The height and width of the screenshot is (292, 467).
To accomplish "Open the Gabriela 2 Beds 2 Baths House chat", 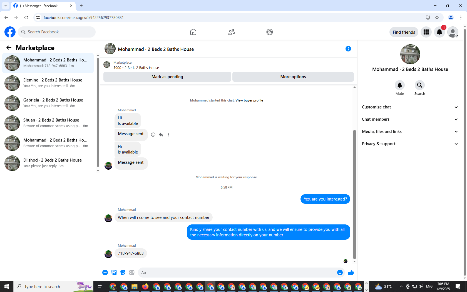I will pos(48,103).
